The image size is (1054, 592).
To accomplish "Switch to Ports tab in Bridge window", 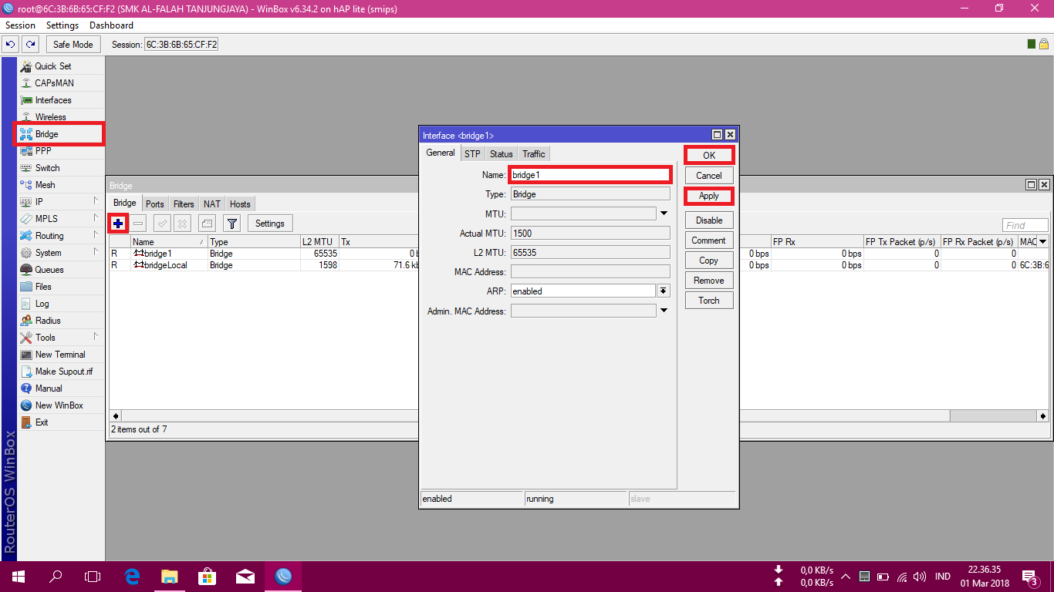I will point(155,204).
